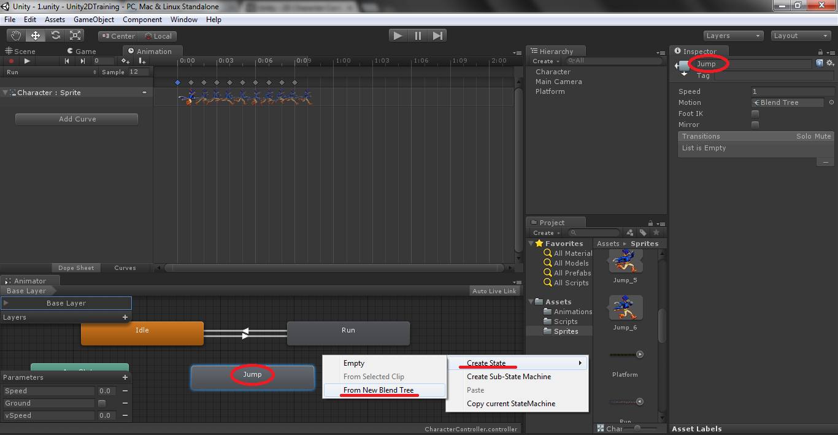Click Motion object picker circle
The image size is (838, 435).
tap(832, 102)
